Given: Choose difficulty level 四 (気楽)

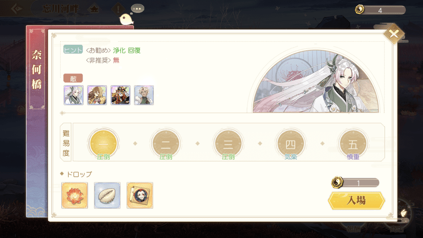Looking at the screenshot, I should [x=290, y=143].
